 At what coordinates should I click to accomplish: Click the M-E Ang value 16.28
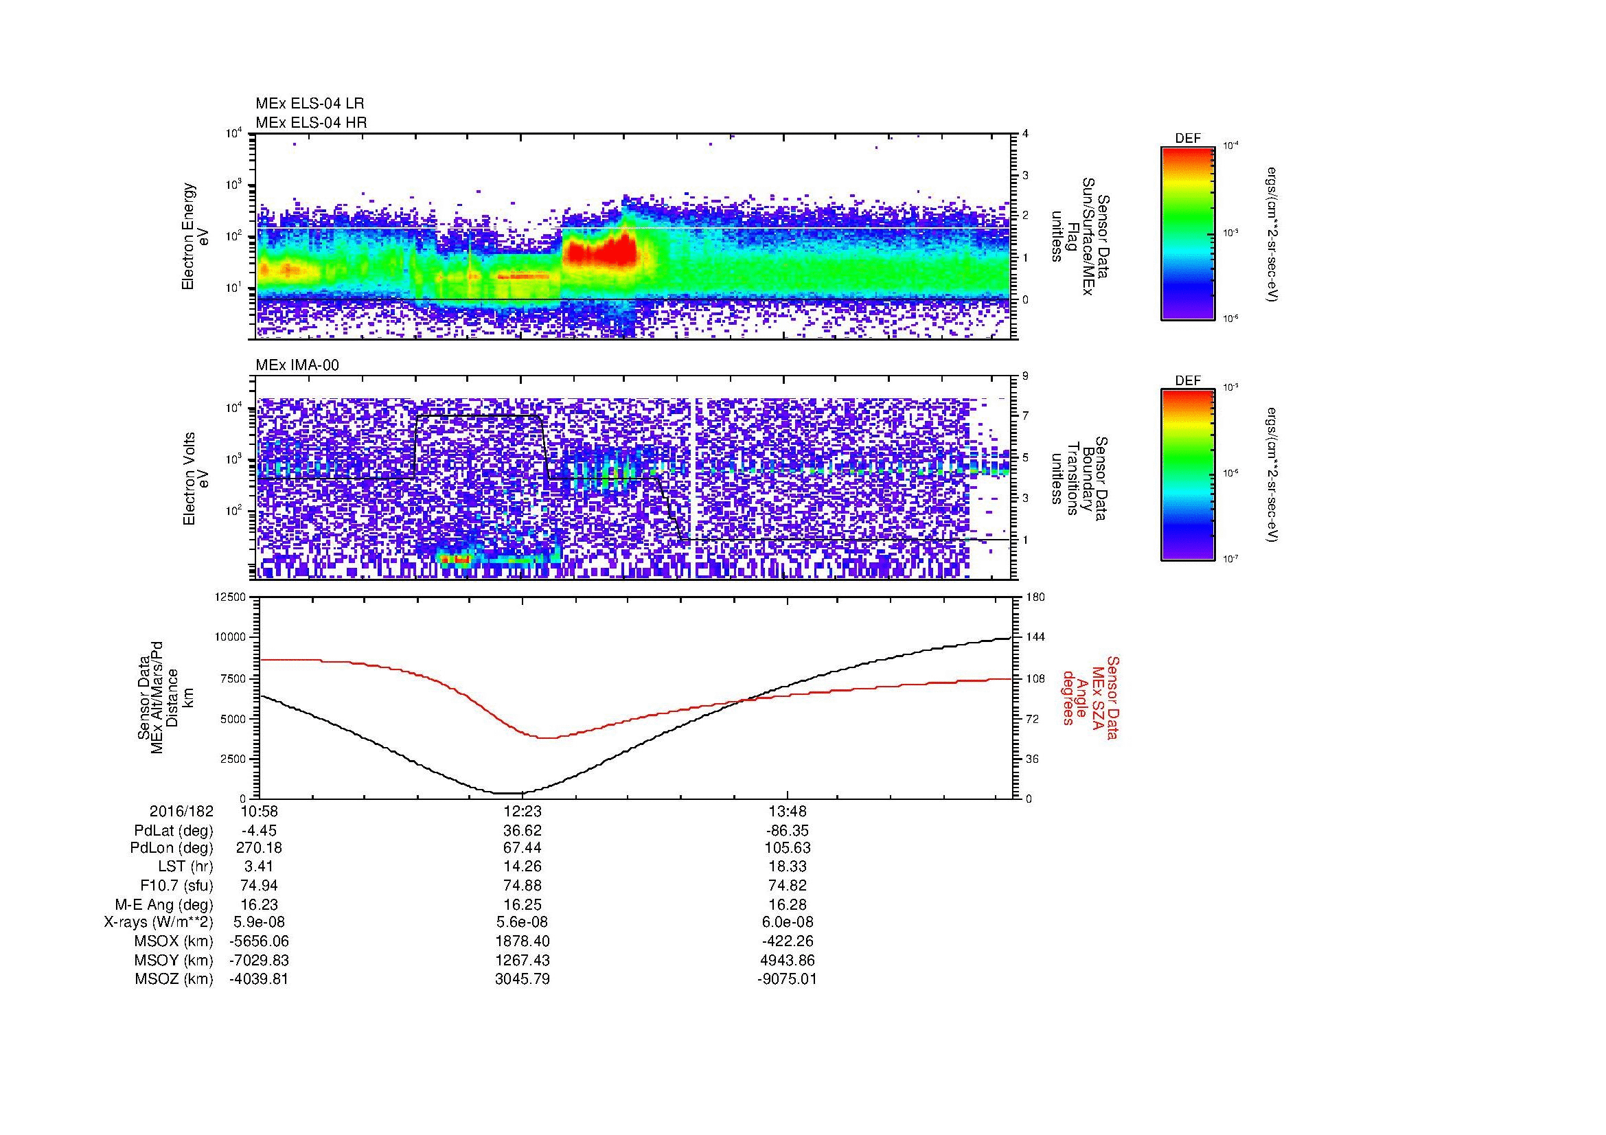click(x=787, y=905)
